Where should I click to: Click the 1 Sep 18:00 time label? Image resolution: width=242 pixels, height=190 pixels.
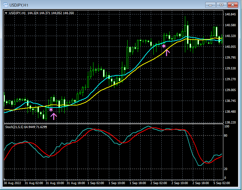pyautogui.click(x=138, y=183)
